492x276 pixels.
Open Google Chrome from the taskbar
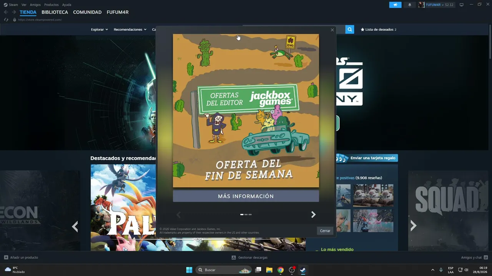(281, 270)
